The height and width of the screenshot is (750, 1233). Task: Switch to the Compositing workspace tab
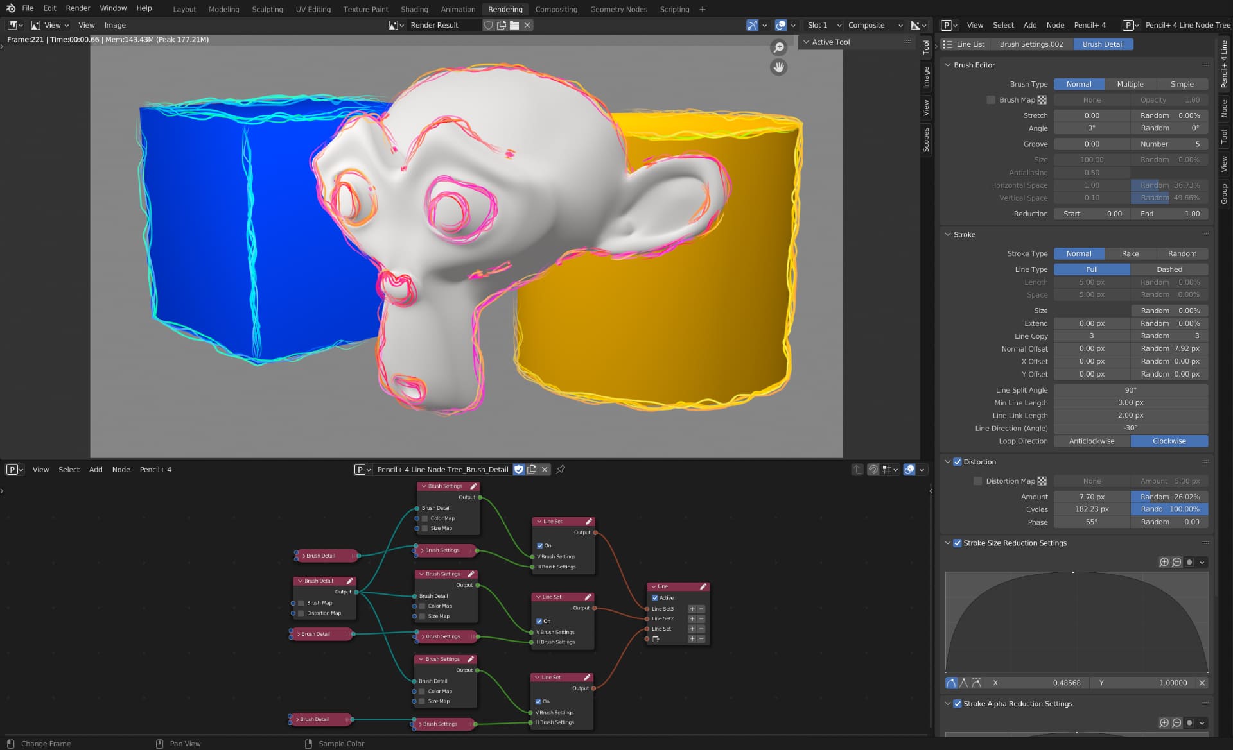pyautogui.click(x=555, y=9)
